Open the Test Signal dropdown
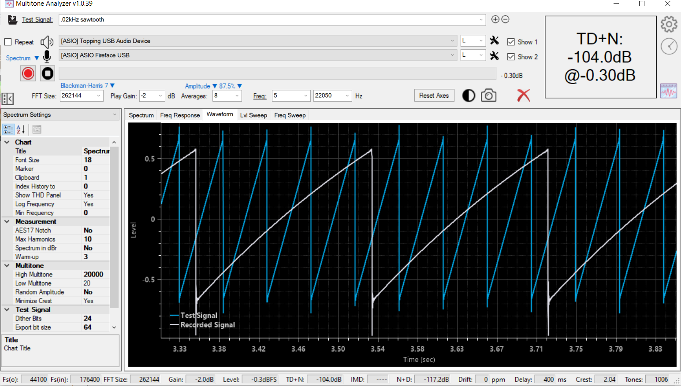Screen dimensions: 681x386 tap(481, 20)
